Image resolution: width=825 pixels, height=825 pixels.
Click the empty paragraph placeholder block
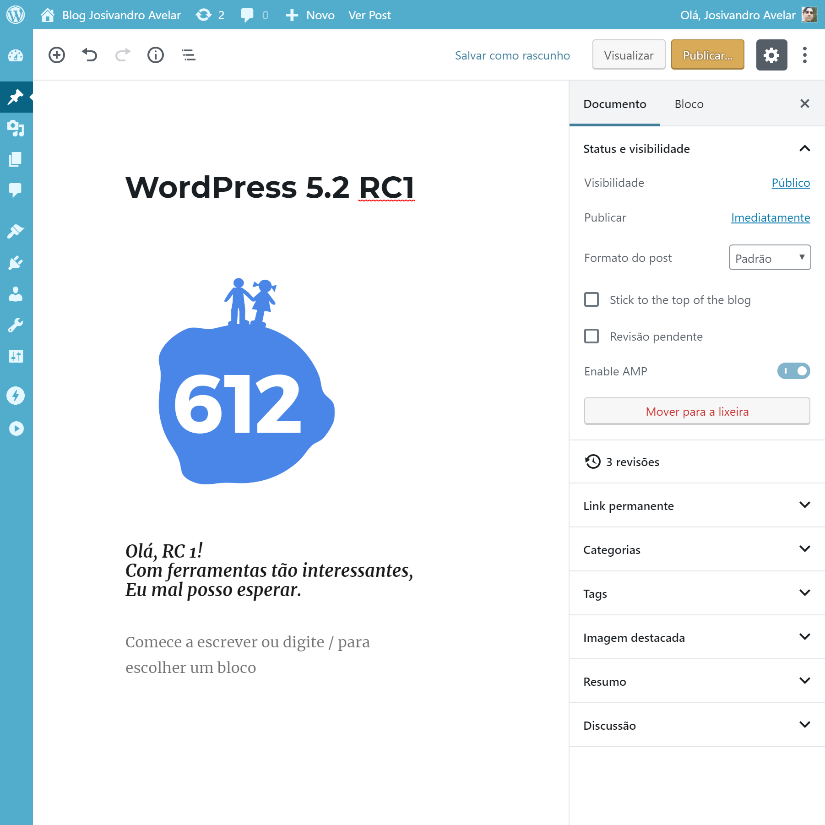[x=248, y=655]
